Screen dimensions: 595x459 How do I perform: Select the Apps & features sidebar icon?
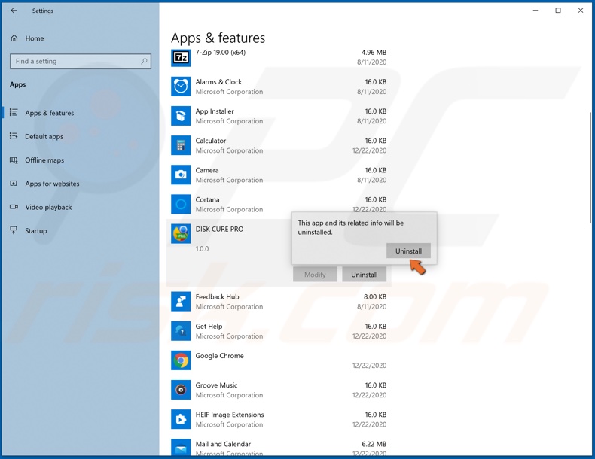pyautogui.click(x=14, y=113)
